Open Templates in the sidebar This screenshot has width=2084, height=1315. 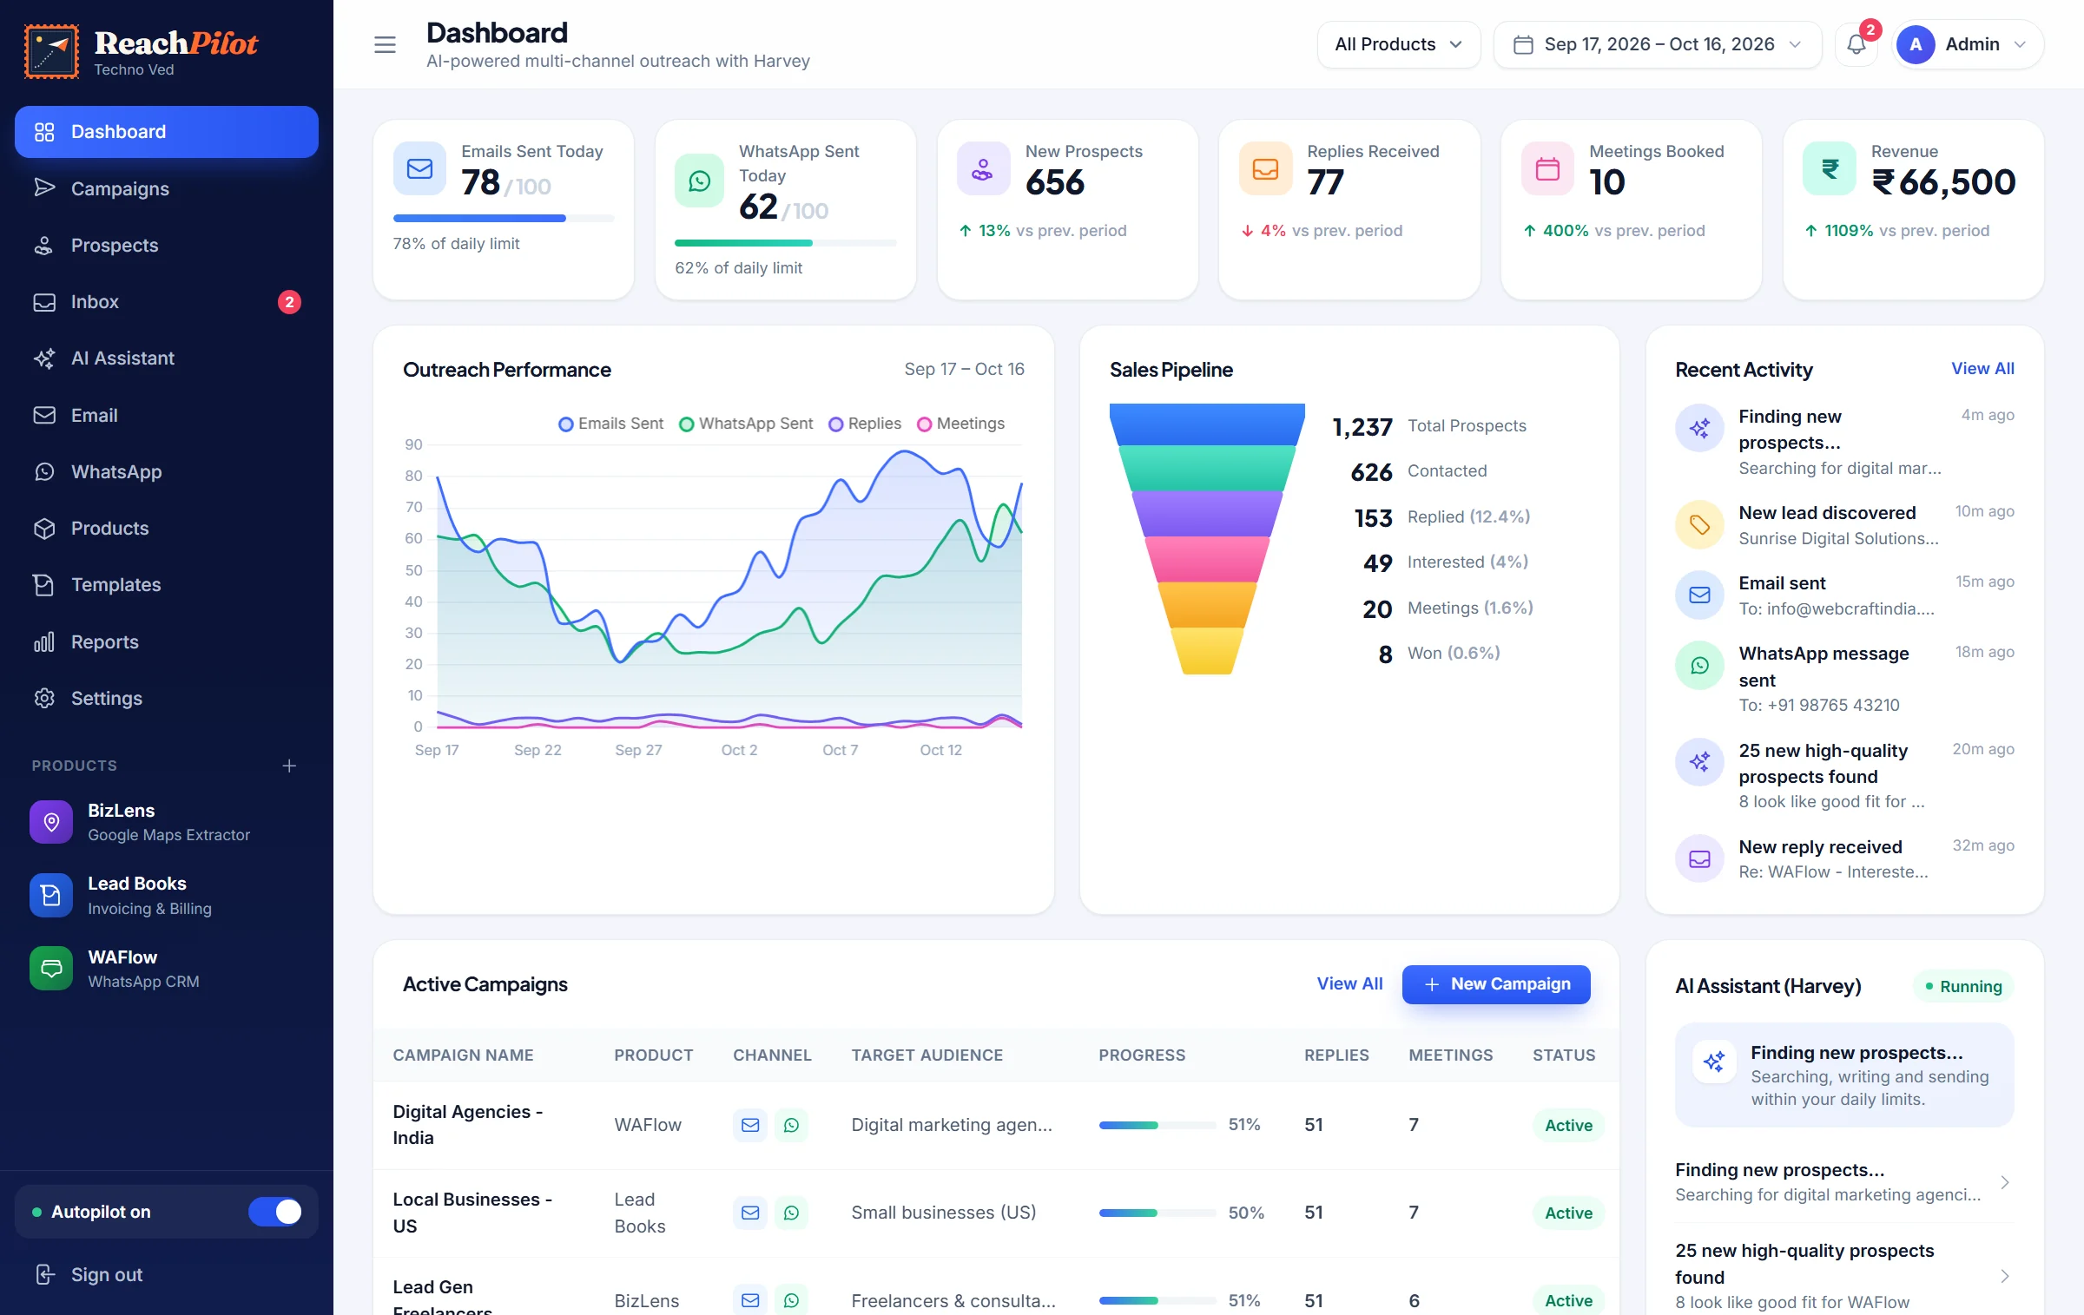pos(167,585)
